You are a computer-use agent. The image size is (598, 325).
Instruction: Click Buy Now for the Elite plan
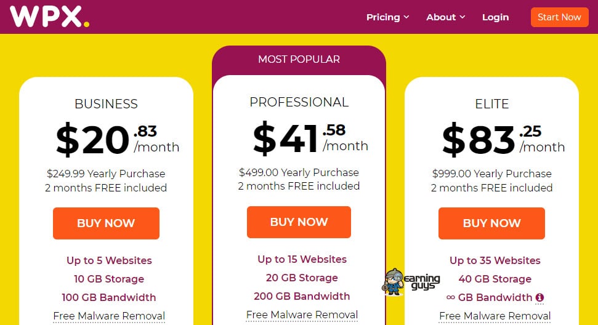tap(491, 223)
